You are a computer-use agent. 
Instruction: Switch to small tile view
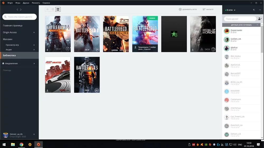coord(48,9)
